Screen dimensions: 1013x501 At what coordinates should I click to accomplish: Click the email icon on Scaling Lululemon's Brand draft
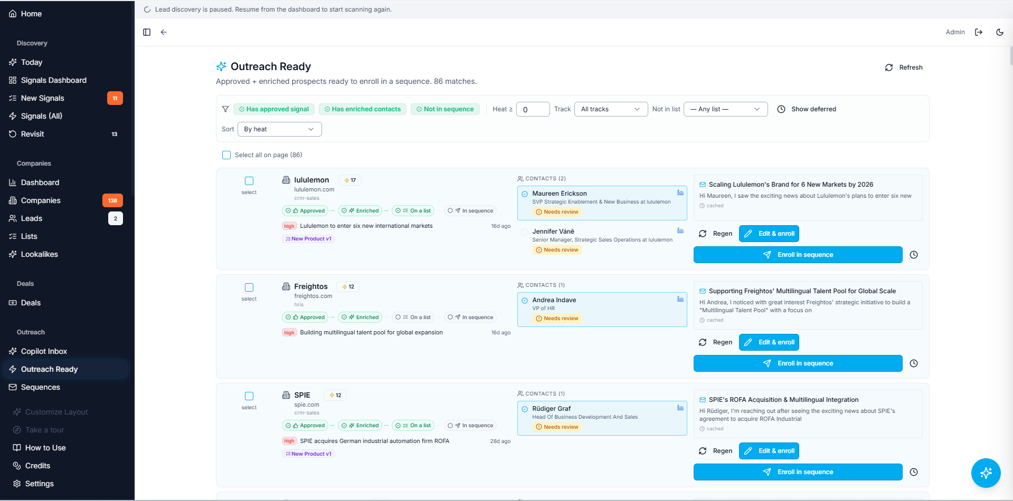[x=703, y=185]
